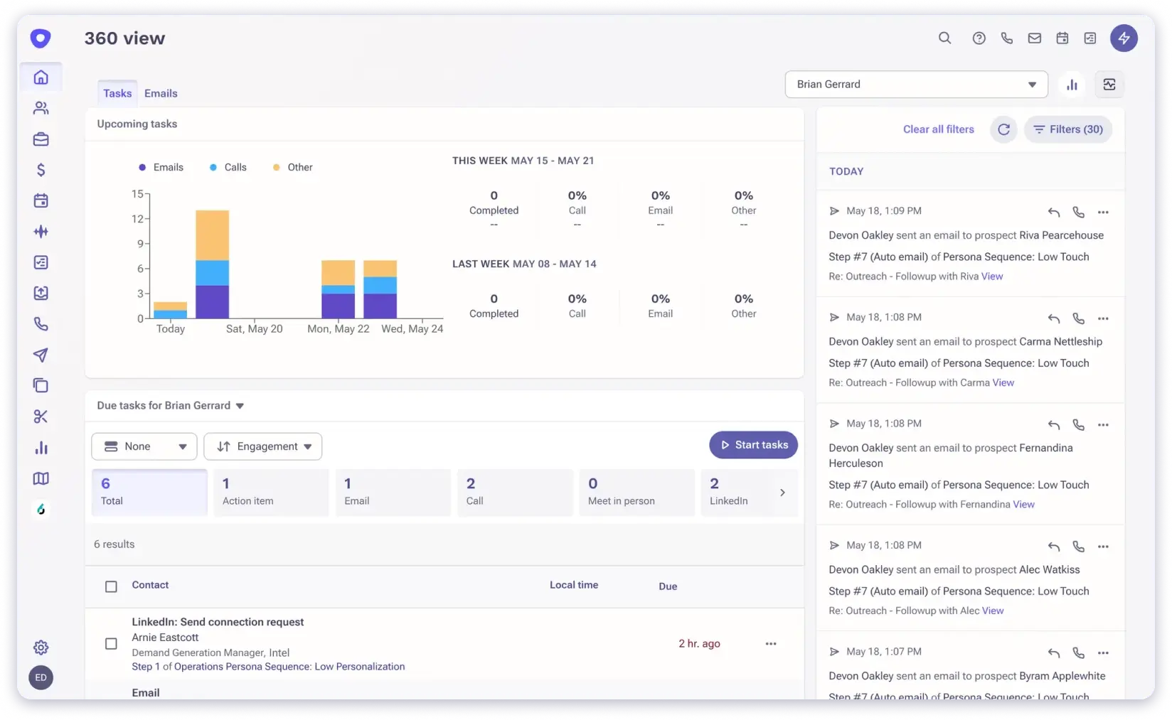
Task: Open the phone dialer icon in the sidebar
Action: pos(41,324)
